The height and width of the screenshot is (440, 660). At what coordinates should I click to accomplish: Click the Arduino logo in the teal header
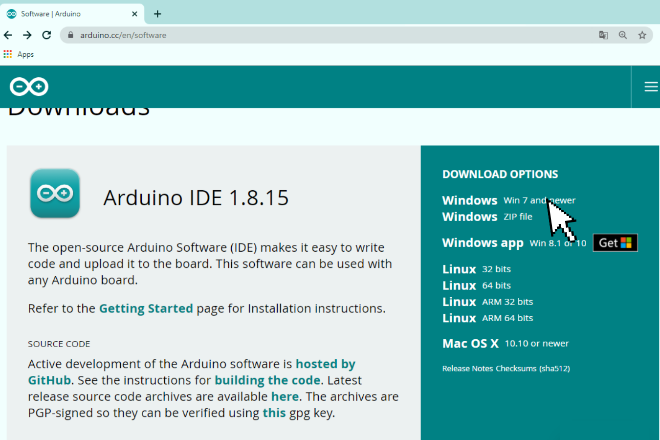[x=28, y=87]
